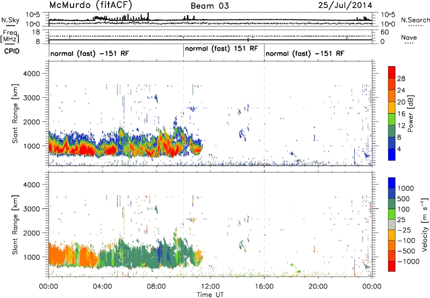Click the 'Velocity [m s-1]' color bar label

425,224
